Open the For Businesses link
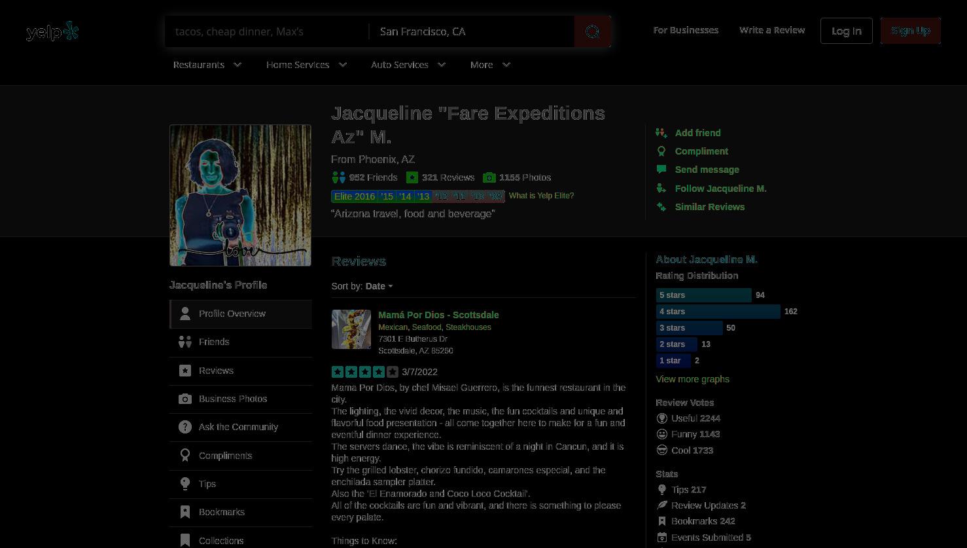Viewport: 967px width, 548px height. point(686,30)
